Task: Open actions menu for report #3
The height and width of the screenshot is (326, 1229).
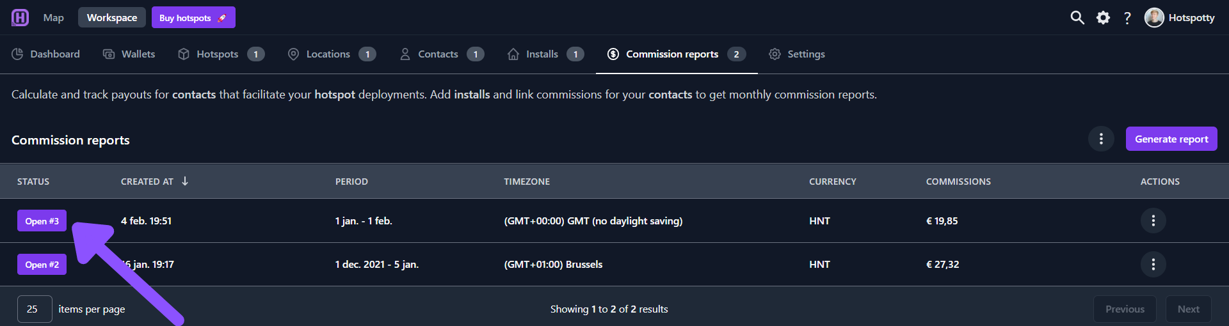Action: point(1153,221)
